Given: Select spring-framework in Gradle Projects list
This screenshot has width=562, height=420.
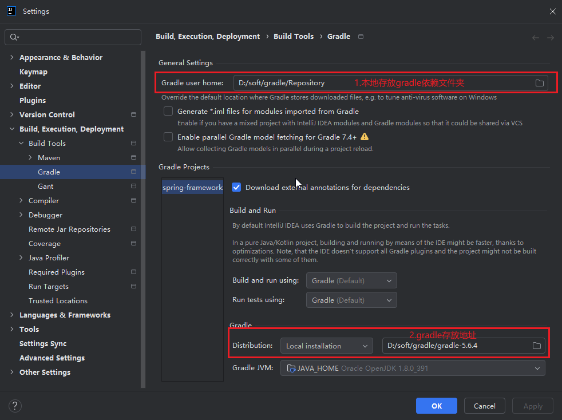Looking at the screenshot, I should click(192, 188).
